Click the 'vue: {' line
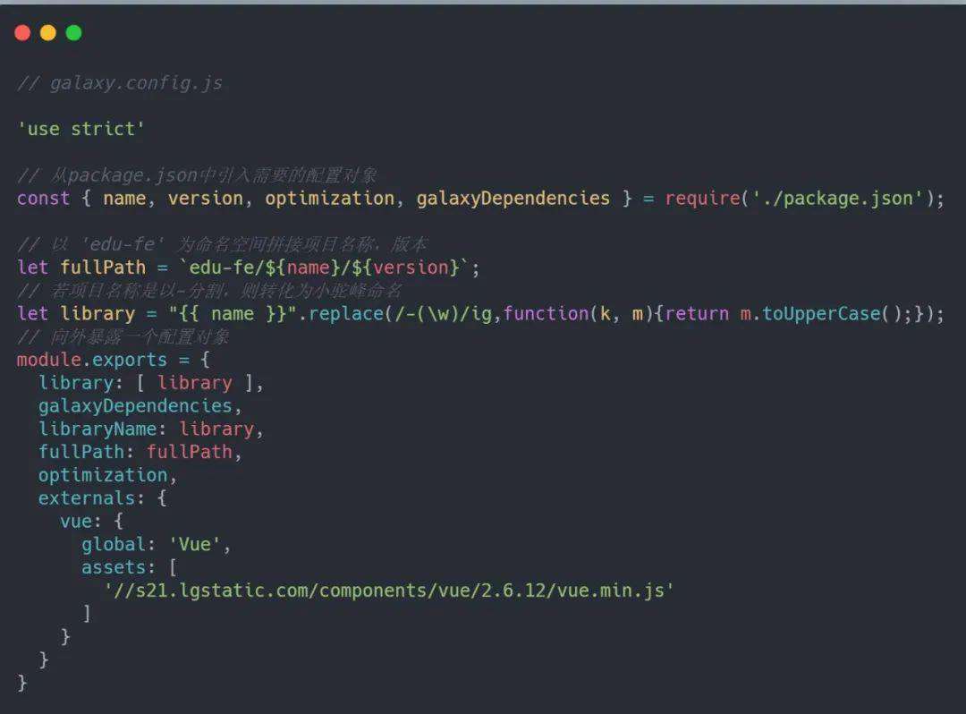The height and width of the screenshot is (714, 966). pos(92,521)
